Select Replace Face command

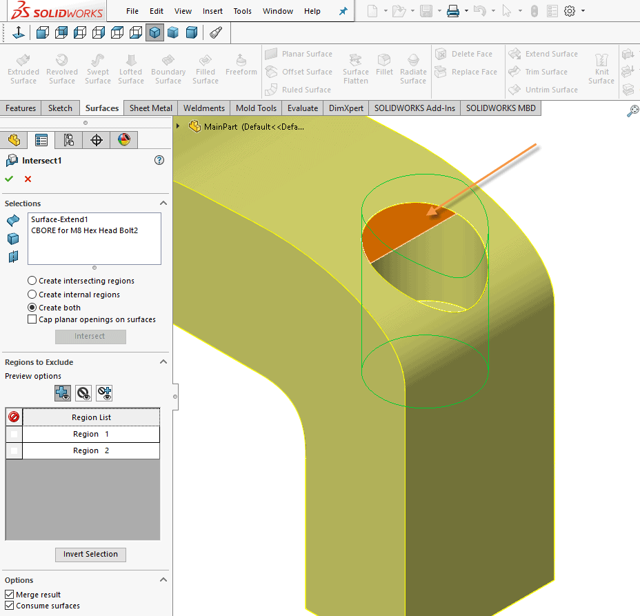(466, 72)
